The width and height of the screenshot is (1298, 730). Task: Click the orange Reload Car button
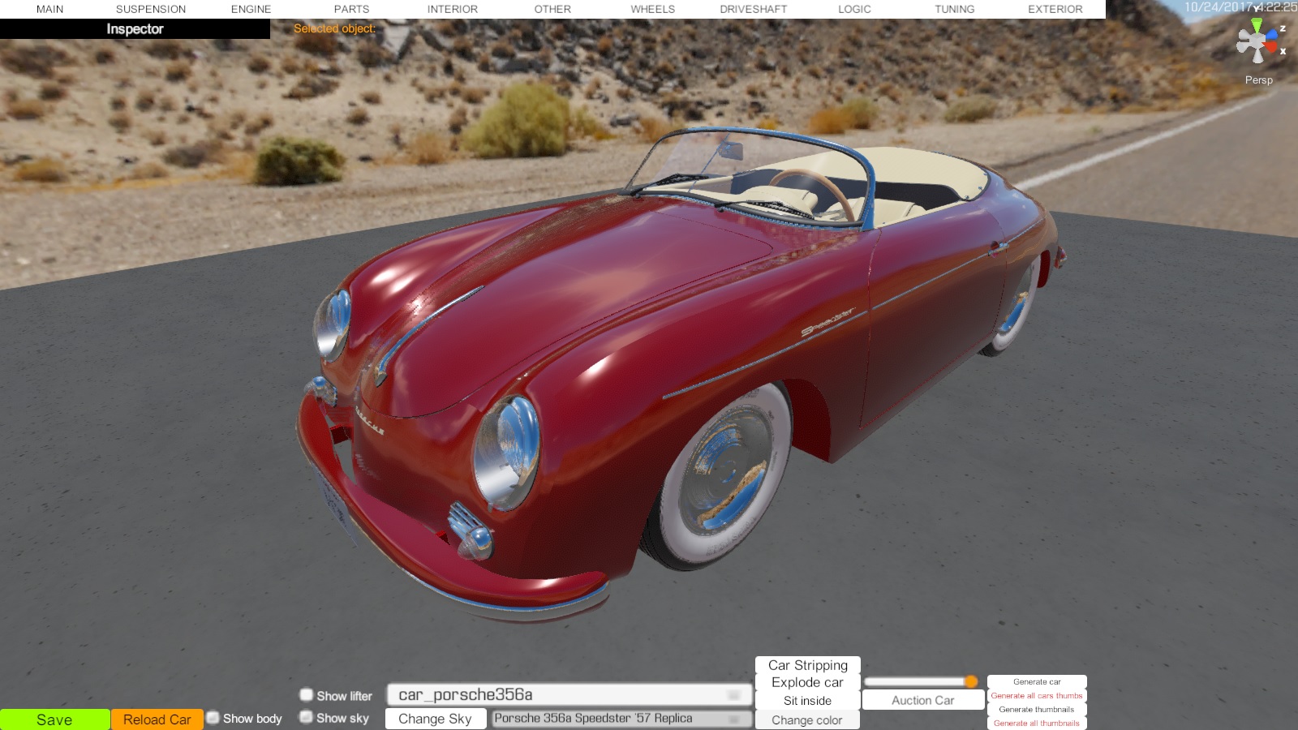[157, 719]
